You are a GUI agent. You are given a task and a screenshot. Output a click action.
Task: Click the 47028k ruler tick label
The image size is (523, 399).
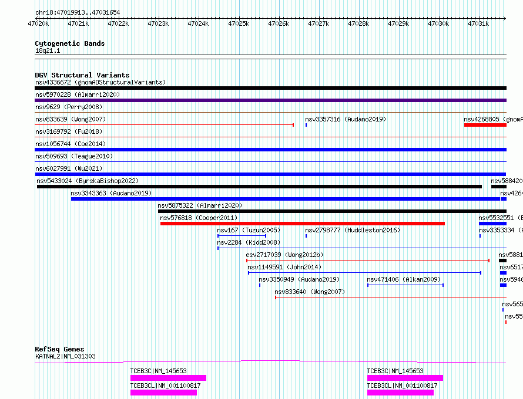click(358, 23)
